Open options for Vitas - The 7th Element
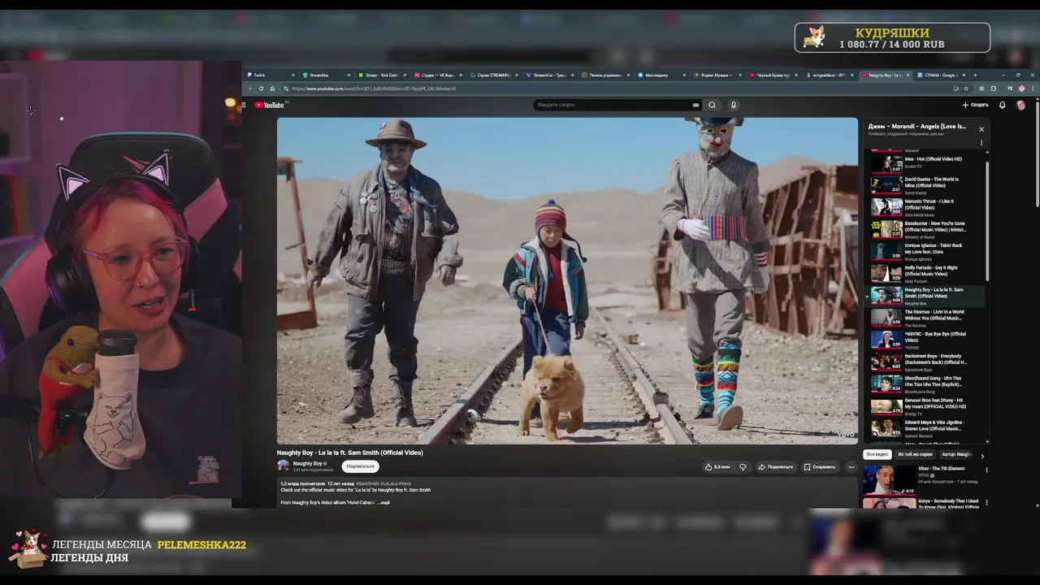The width and height of the screenshot is (1040, 585). (x=986, y=470)
